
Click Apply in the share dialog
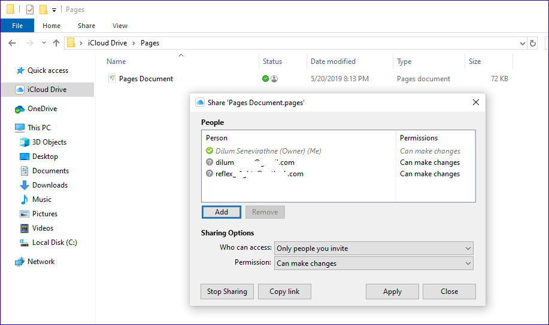(392, 292)
